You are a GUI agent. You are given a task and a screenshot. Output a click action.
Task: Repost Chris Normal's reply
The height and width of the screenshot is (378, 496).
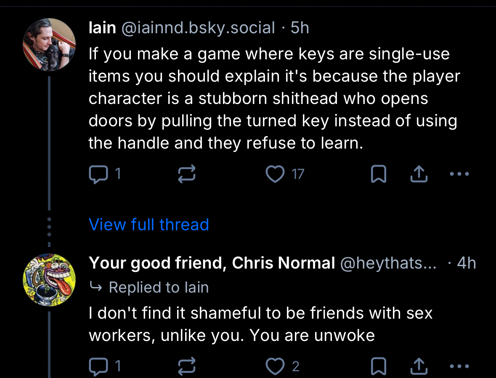[x=187, y=367]
